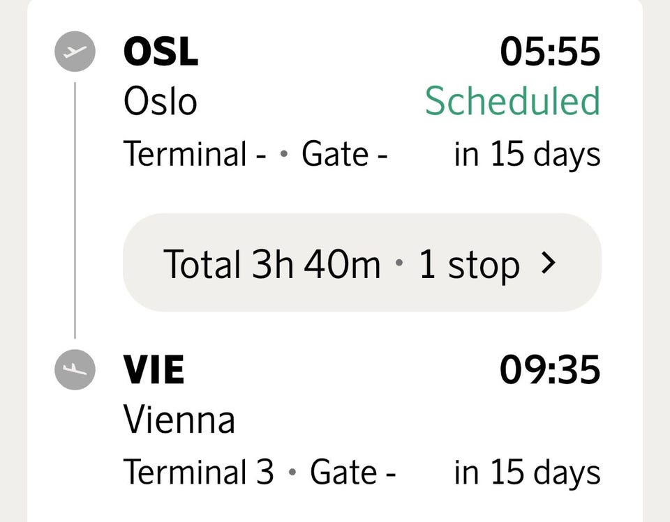Click the Oslo Gate - label

[x=344, y=153]
